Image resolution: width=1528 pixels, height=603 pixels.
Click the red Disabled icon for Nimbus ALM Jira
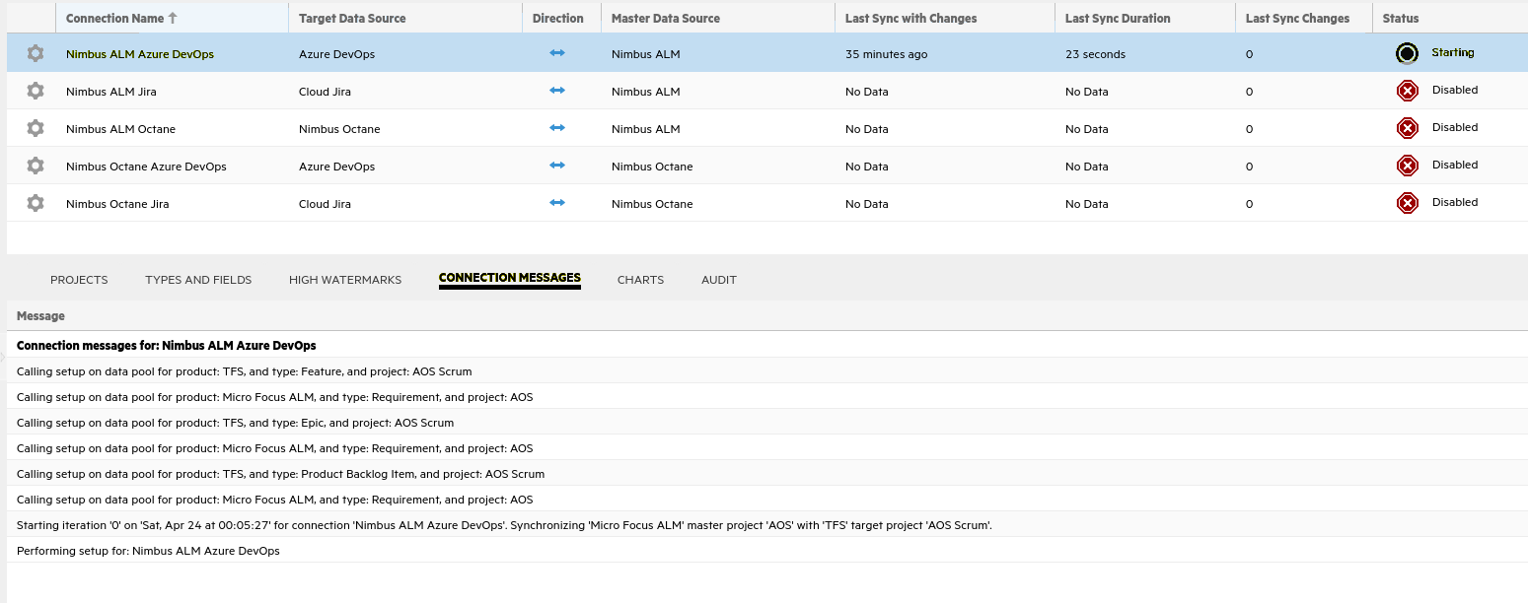pyautogui.click(x=1407, y=90)
